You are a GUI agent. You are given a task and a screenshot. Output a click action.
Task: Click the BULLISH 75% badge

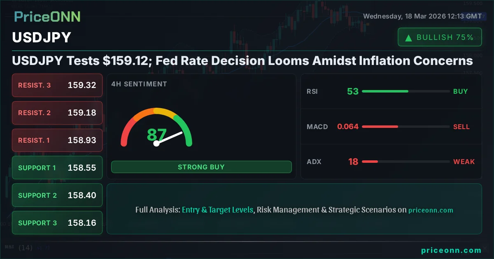tap(440, 37)
